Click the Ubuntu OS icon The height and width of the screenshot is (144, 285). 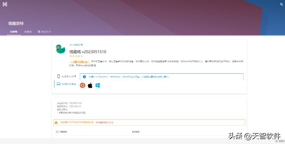(83, 85)
